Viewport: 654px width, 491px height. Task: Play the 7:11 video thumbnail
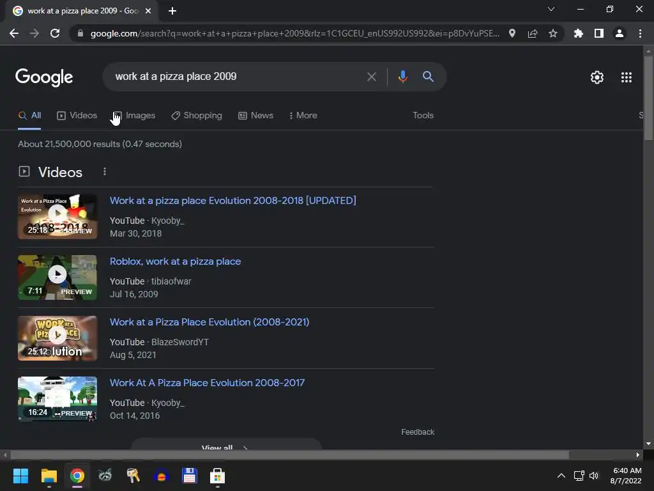(57, 277)
